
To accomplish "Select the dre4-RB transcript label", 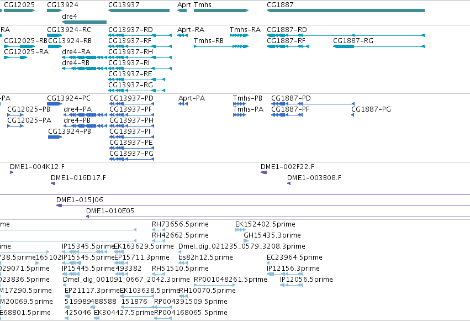I will pyautogui.click(x=76, y=63).
